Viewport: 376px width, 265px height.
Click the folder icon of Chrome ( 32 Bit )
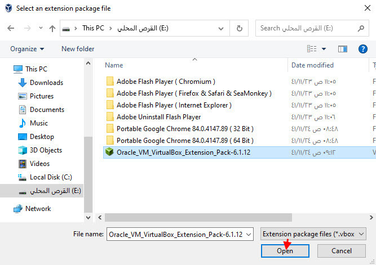coord(110,128)
